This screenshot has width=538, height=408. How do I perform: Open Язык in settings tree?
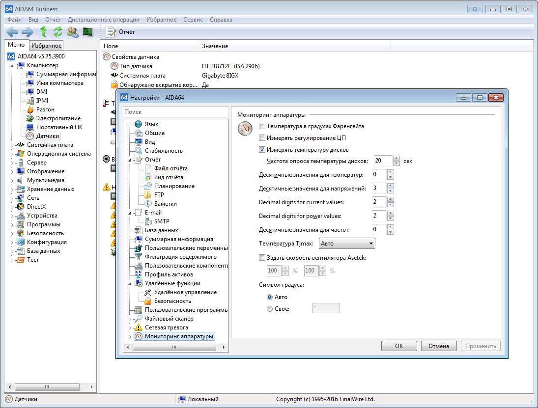pyautogui.click(x=151, y=124)
